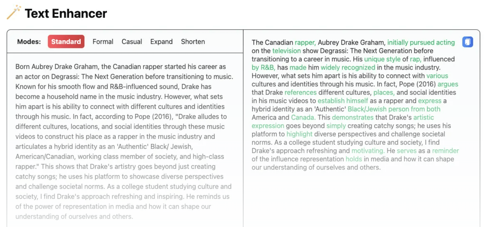This screenshot has width=487, height=227.
Task: Pick the Expand mode
Action: (x=161, y=42)
